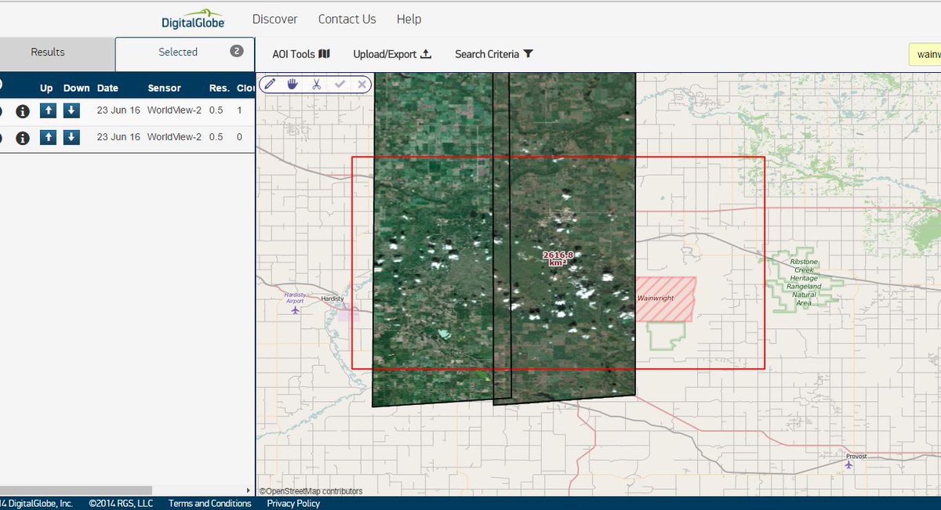Click the X cancel AOI icon
The width and height of the screenshot is (941, 510).
coord(362,84)
